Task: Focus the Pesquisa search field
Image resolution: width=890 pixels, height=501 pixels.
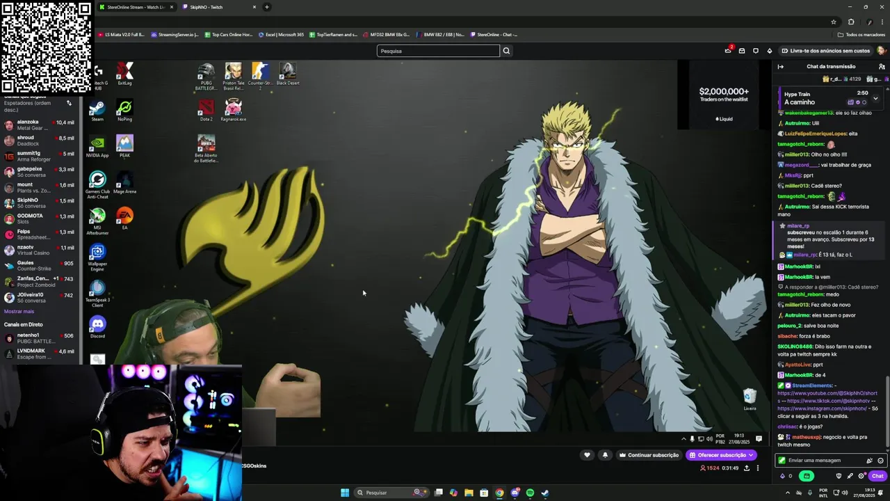Action: click(x=438, y=51)
